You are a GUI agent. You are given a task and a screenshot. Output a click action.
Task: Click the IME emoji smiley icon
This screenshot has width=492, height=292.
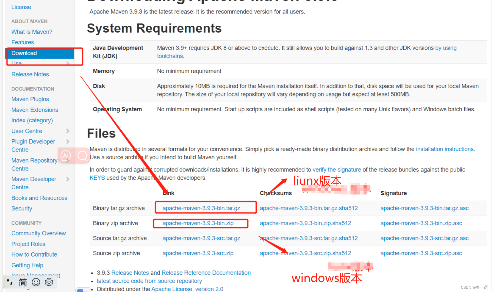pyautogui.click(x=36, y=282)
